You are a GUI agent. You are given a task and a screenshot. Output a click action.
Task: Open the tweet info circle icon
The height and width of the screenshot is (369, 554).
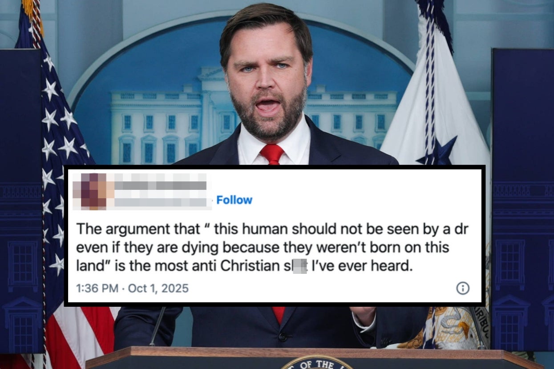click(463, 289)
